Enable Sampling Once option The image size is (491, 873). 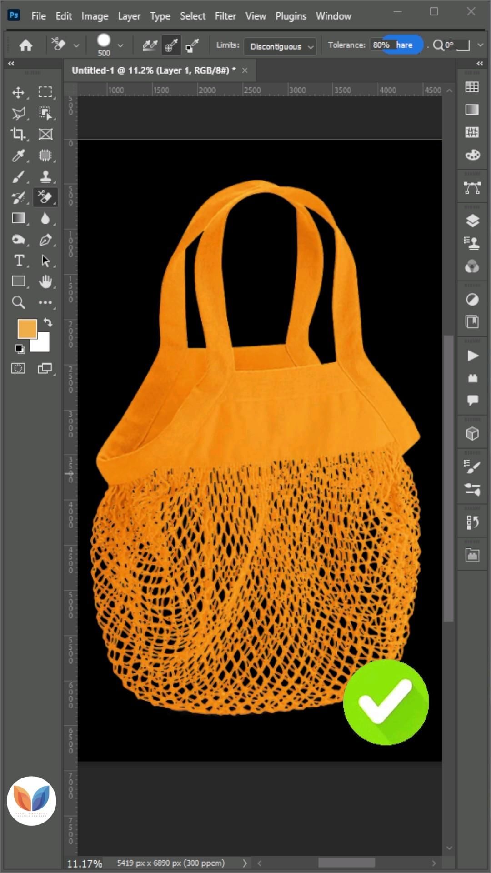(x=171, y=45)
